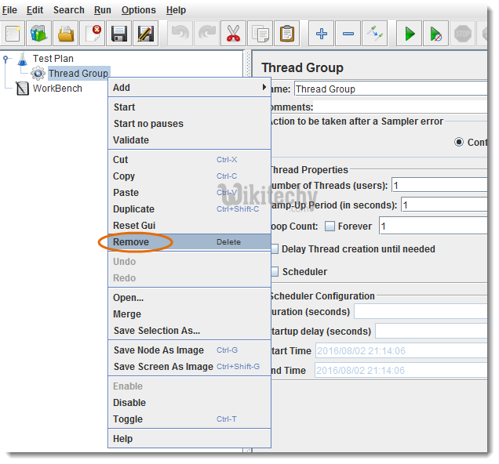
Task: Select Duplicate in the context menu
Action: pos(133,209)
